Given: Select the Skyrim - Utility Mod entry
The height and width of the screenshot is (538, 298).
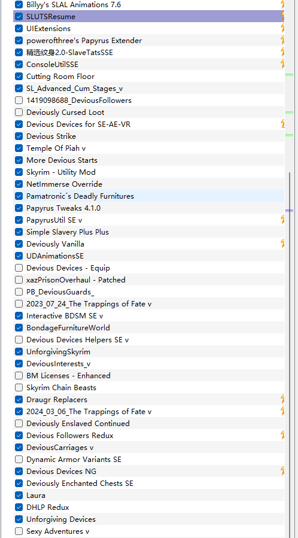Looking at the screenshot, I should click(149, 172).
